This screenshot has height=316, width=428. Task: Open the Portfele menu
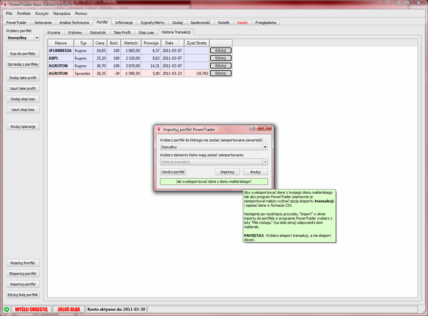[24, 13]
